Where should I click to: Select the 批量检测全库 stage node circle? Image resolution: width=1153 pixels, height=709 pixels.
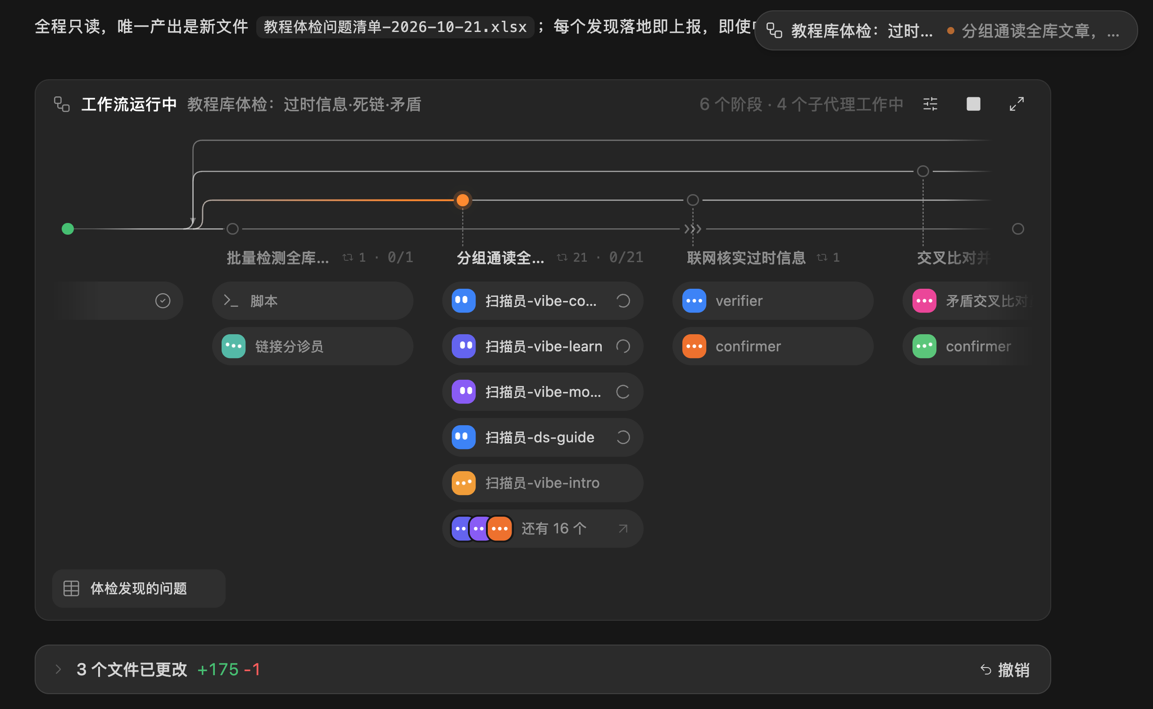(x=232, y=229)
